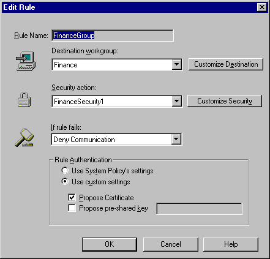Click the destination computer icon

(26, 61)
